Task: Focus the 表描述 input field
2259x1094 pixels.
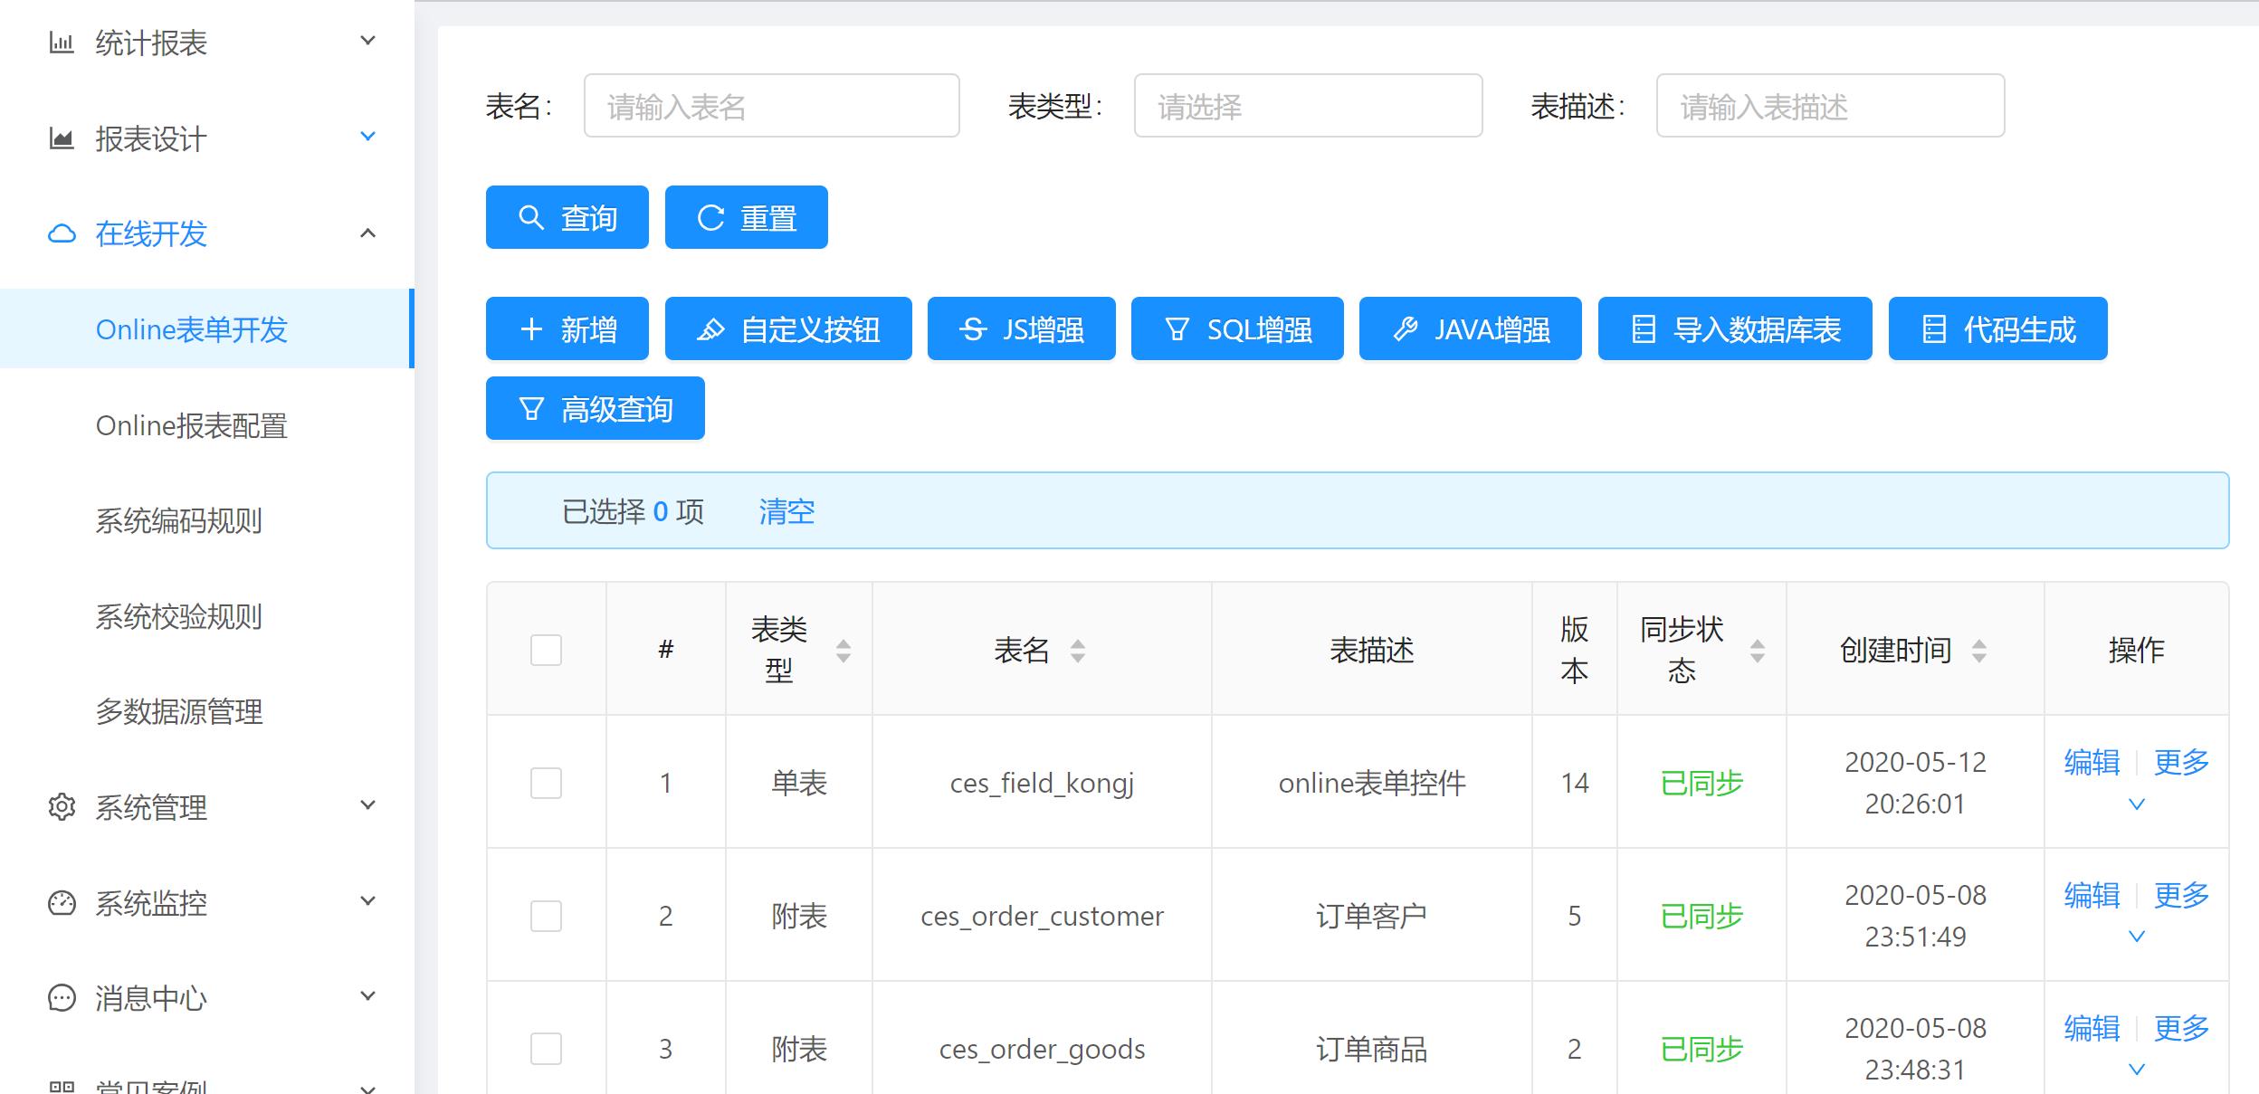Action: point(1831,106)
